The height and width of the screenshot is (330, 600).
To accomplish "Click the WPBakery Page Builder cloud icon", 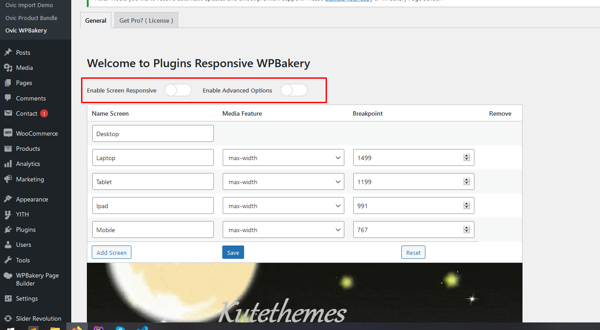I will click(8, 276).
